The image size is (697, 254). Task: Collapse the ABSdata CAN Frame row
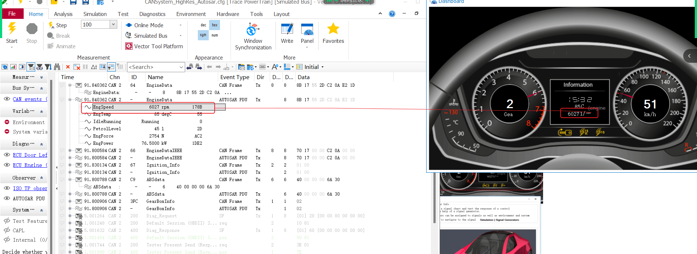(x=70, y=180)
